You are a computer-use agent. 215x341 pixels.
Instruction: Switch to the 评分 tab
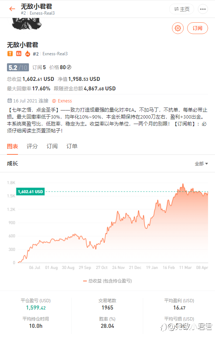pos(32,146)
